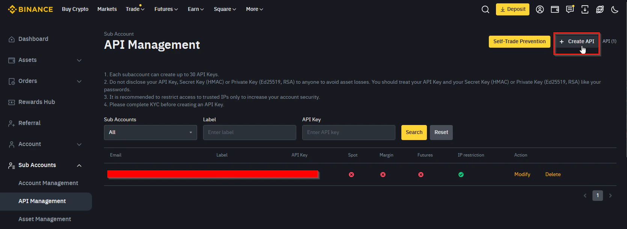Image resolution: width=627 pixels, height=229 pixels.
Task: Focus the Enter API key field
Action: [x=349, y=133]
